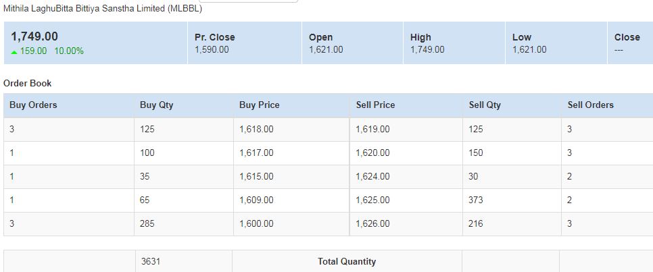
Task: Click the Total Quantity label
Action: (347, 261)
